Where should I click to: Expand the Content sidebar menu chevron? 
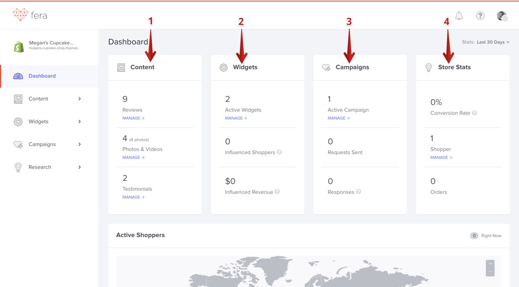(80, 99)
